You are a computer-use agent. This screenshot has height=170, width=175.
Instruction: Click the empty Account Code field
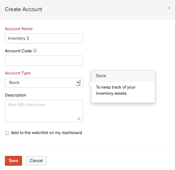pyautogui.click(x=44, y=61)
